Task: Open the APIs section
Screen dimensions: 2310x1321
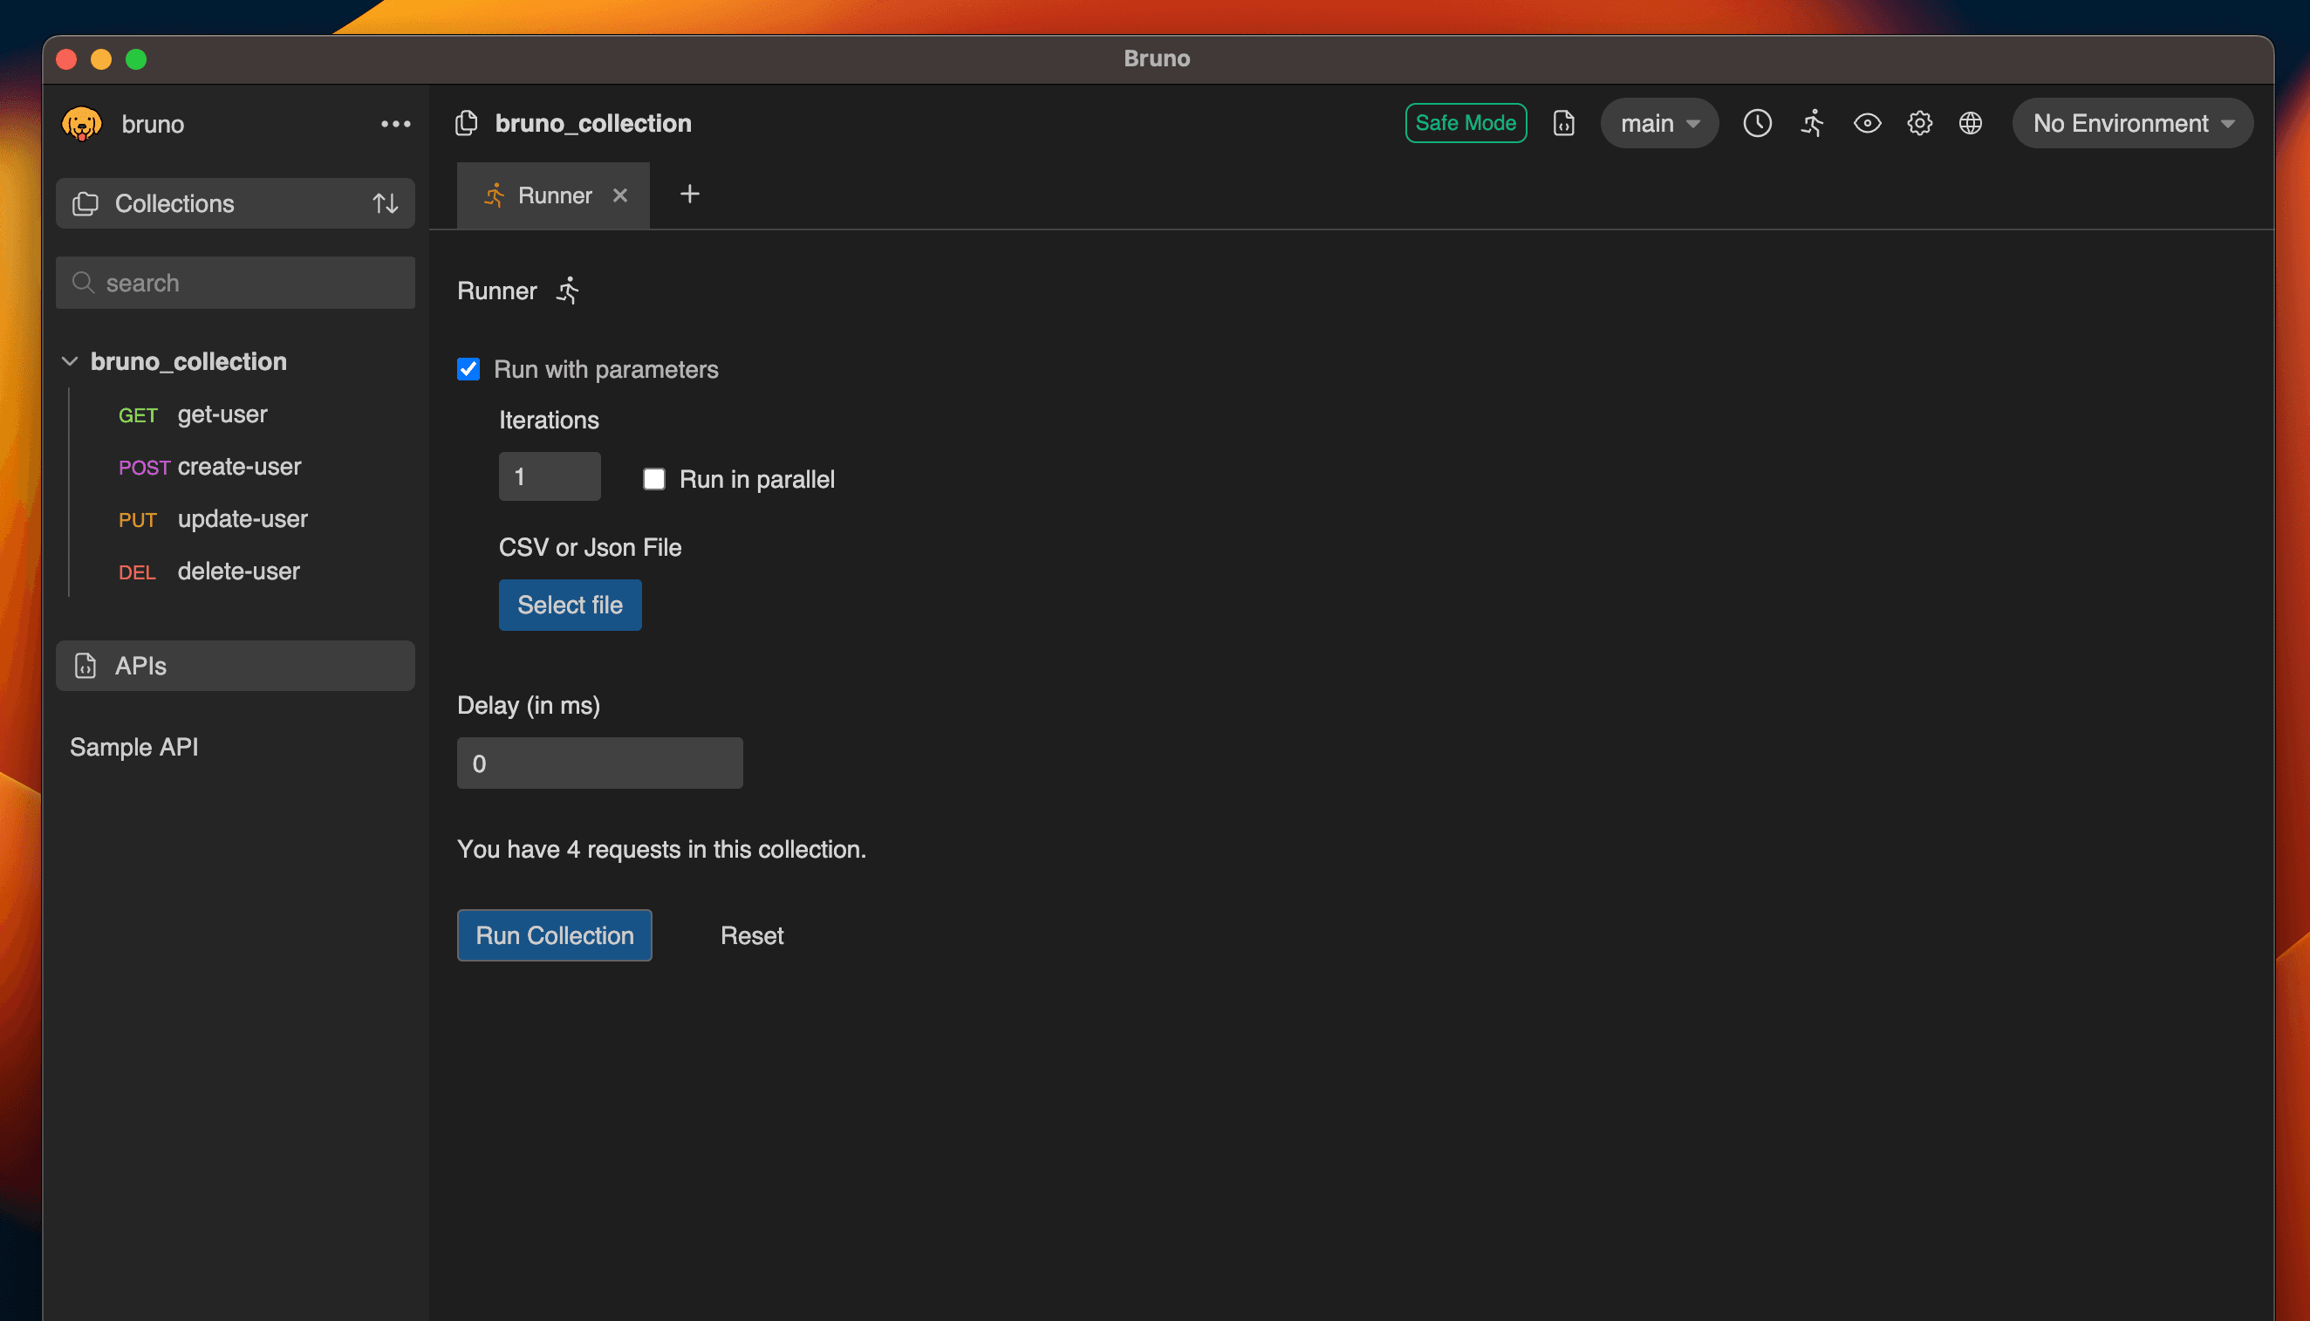Action: [235, 665]
